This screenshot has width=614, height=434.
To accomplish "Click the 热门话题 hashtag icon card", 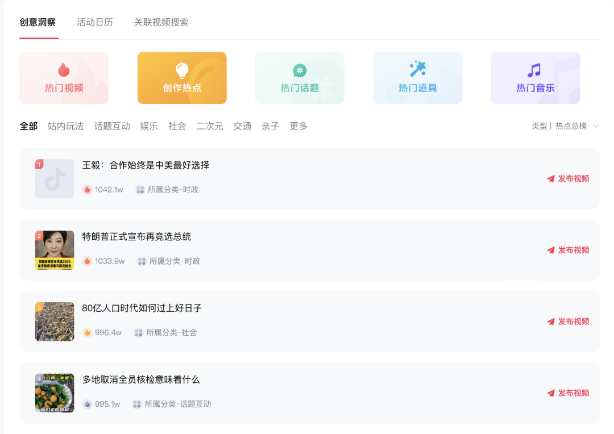I will click(x=300, y=78).
